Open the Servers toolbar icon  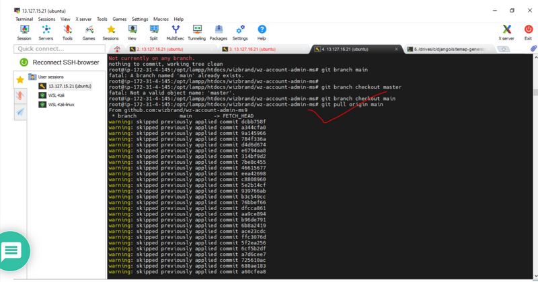(46, 32)
